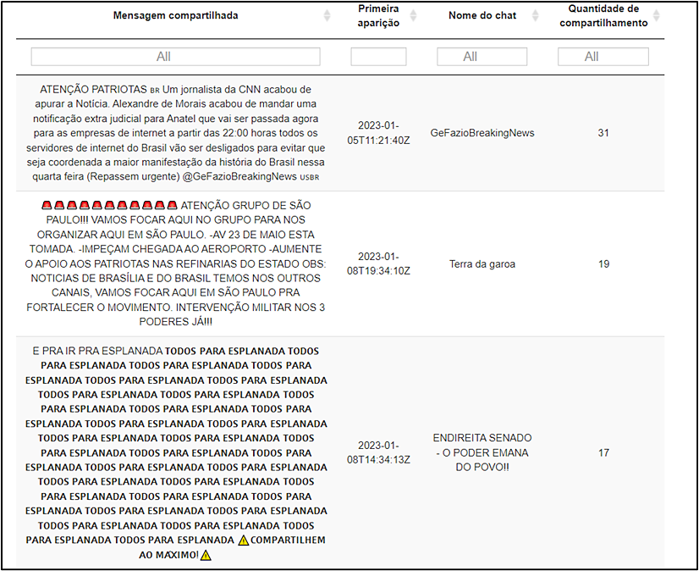
Task: Sort by clicking the "Primeira aparição" header text
Action: (x=378, y=14)
